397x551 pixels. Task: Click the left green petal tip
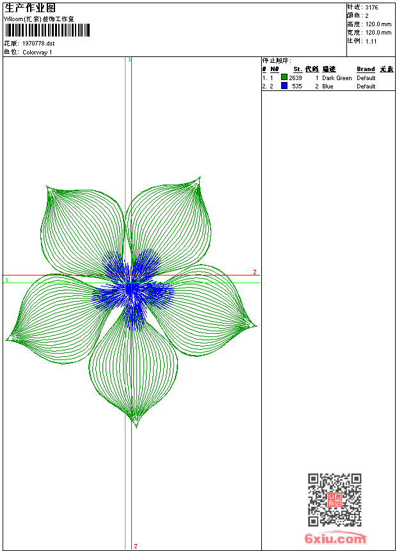[10, 338]
